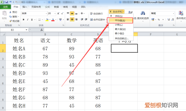Screen dimensions: 186x111
Task: Expand fill color dropdown arrow
Action: pyautogui.click(x=50, y=20)
